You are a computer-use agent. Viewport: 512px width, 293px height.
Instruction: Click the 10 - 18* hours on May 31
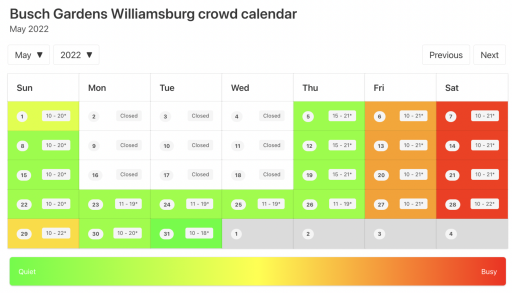pyautogui.click(x=199, y=233)
